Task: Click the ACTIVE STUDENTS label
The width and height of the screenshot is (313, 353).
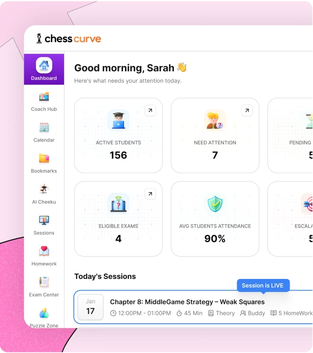Action: [118, 143]
